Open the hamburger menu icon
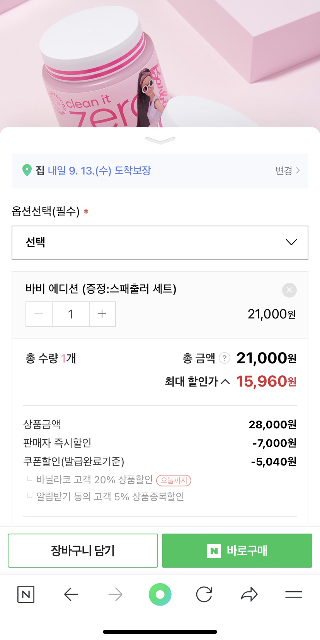The width and height of the screenshot is (320, 640). (x=294, y=594)
